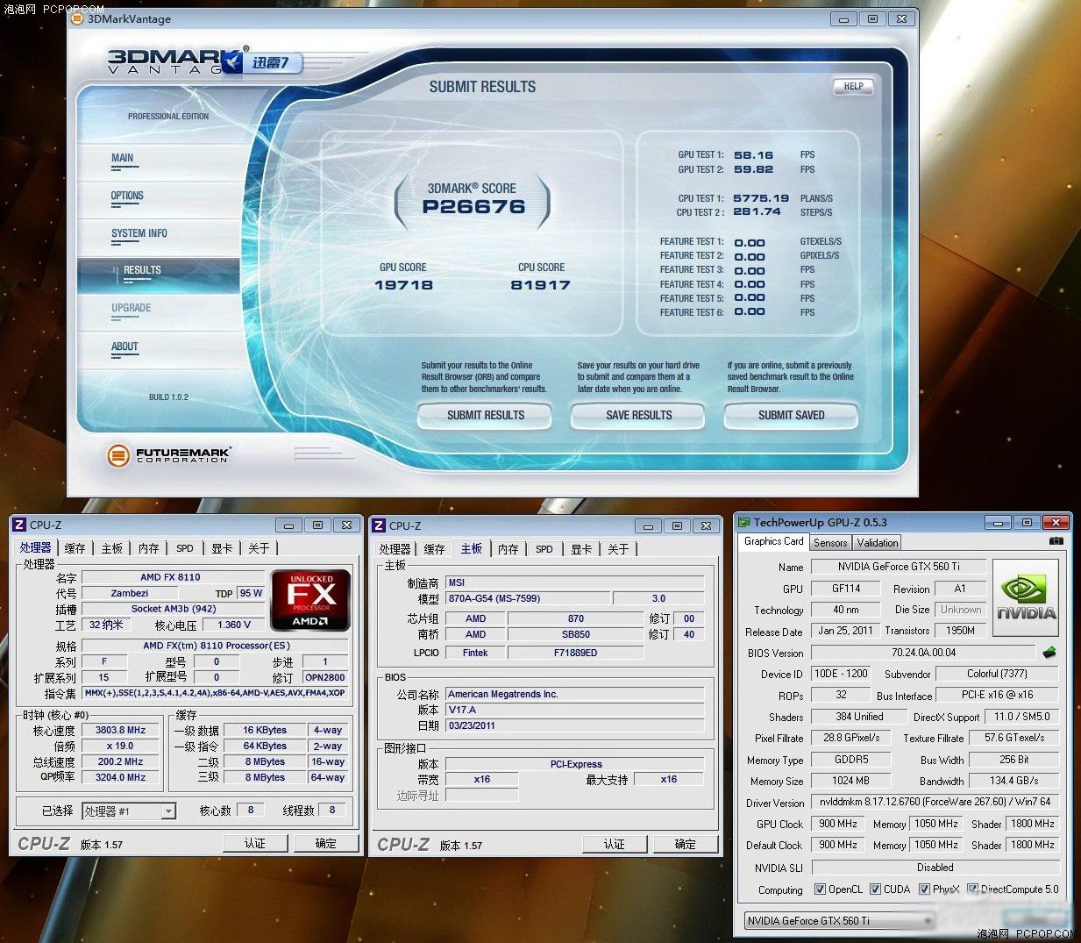Viewport: 1081px width, 943px height.
Task: Toggle the DirectCompute 5.0 checkbox
Action: 972,889
